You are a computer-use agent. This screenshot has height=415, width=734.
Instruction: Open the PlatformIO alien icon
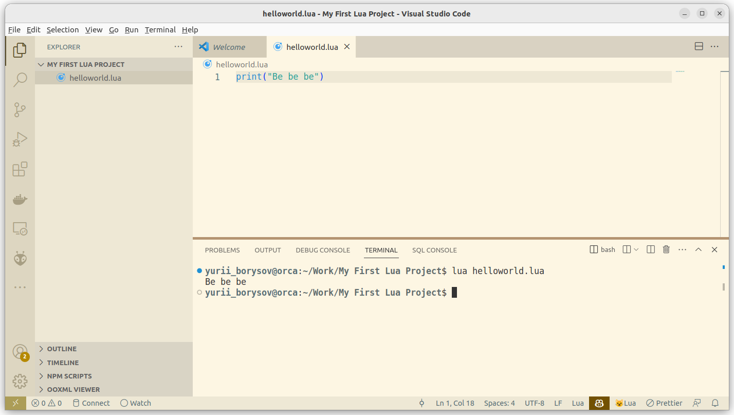[x=20, y=258]
